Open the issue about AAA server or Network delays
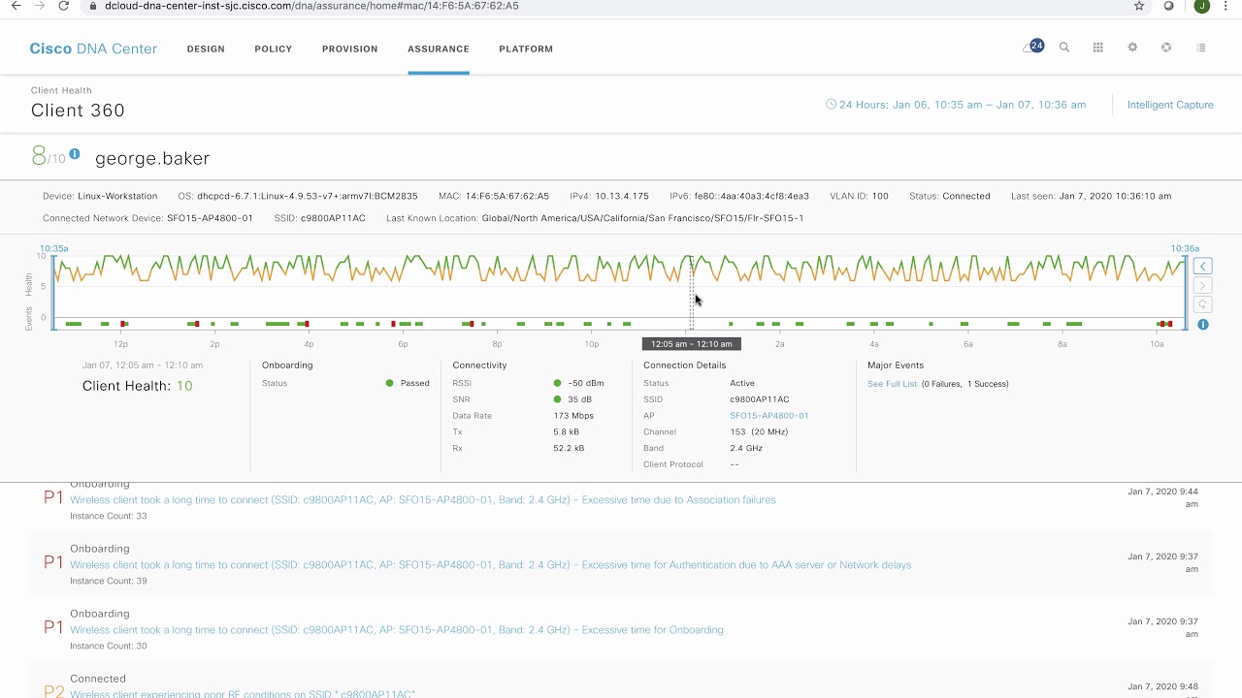The image size is (1242, 698). 491,565
